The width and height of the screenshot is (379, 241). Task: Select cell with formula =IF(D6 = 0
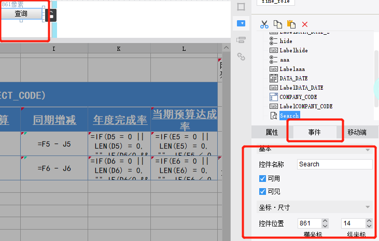pos(119,168)
